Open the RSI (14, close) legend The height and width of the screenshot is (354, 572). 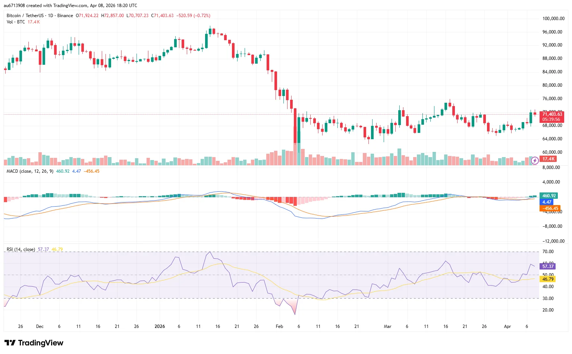tap(21, 249)
